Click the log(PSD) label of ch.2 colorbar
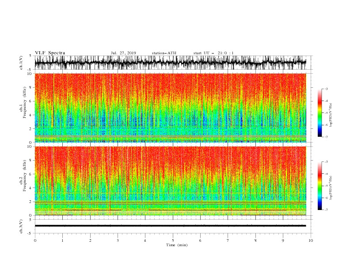Image resolution: width=350 pixels, height=270 pixels. (x=331, y=187)
